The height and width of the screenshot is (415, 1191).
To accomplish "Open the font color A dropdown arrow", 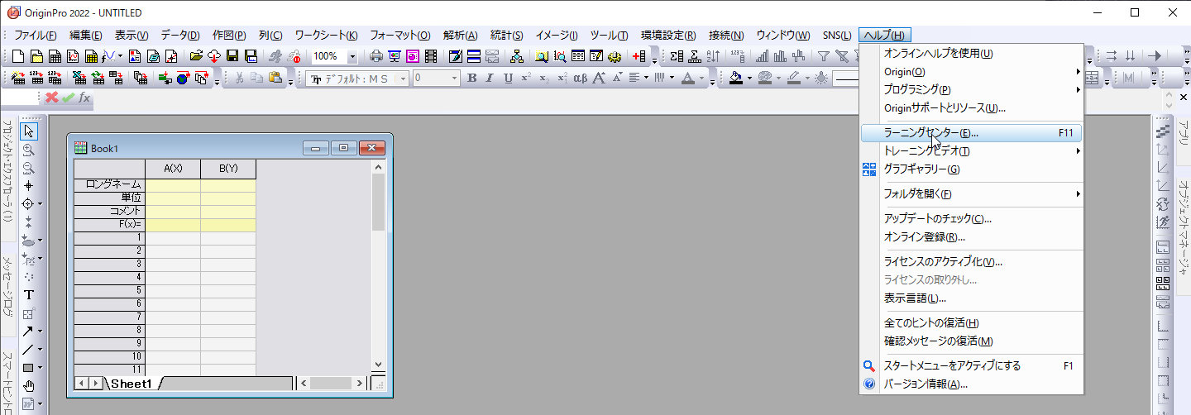I will (x=701, y=79).
